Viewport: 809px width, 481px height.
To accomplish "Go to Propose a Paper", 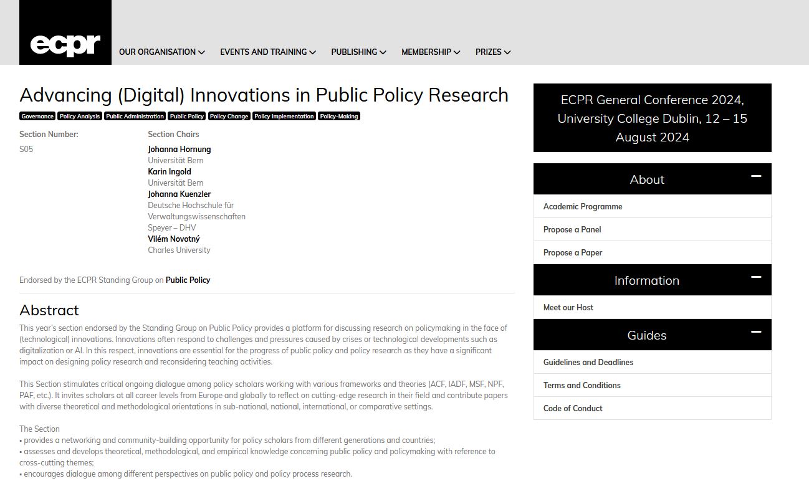I will (x=652, y=252).
